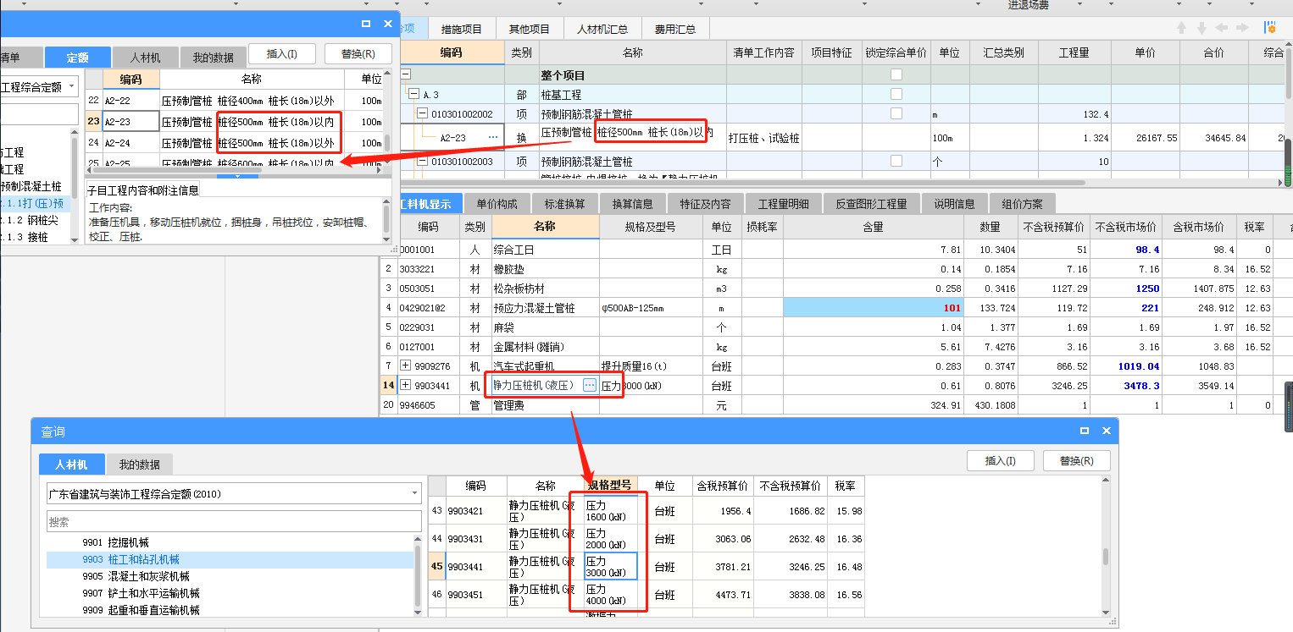
Task: Select row 9903451 压力 4000(kN)
Action: [646, 595]
